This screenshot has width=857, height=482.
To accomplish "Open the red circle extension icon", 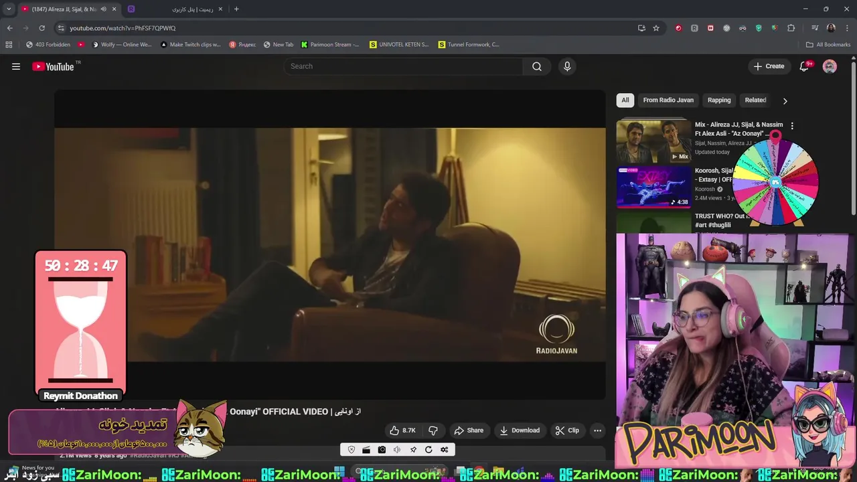I will (678, 28).
